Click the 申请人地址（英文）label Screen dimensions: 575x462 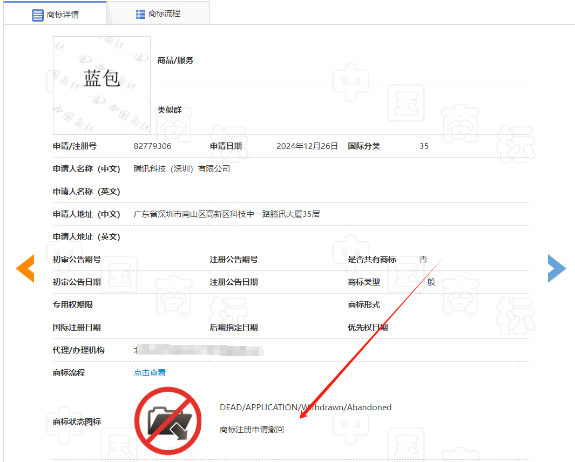(x=86, y=237)
